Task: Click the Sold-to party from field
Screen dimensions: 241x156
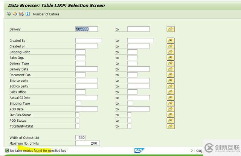Action: 87,86
